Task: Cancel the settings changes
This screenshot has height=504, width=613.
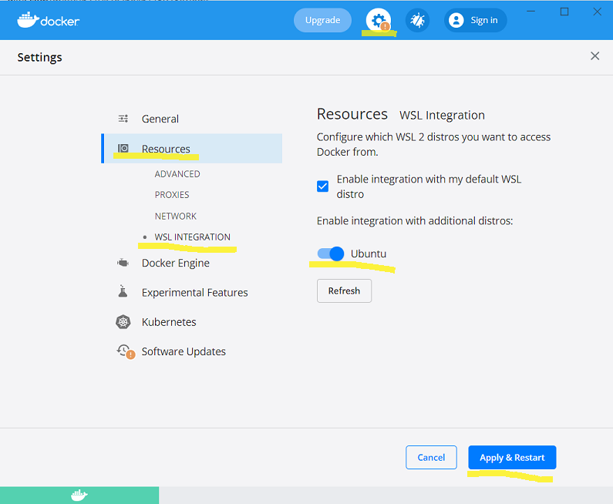Action: point(431,457)
